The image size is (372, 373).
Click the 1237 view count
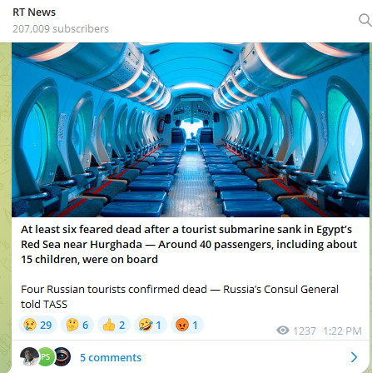[305, 331]
